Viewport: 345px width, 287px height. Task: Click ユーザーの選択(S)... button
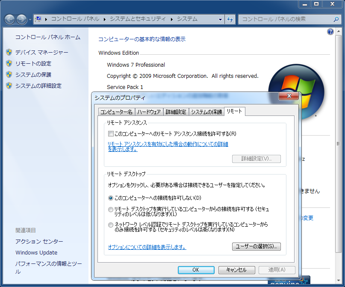point(257,246)
